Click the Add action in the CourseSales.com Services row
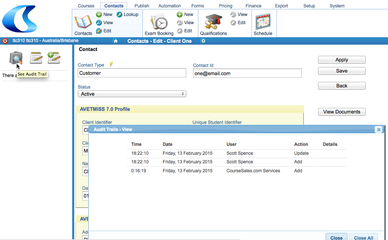 pyautogui.click(x=298, y=171)
